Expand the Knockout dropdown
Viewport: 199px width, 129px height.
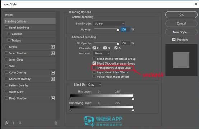102,53
